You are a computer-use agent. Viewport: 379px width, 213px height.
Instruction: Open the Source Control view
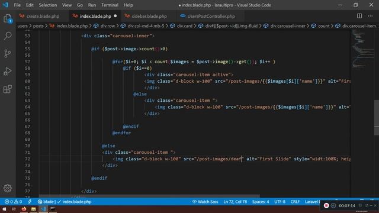[x=8, y=53]
